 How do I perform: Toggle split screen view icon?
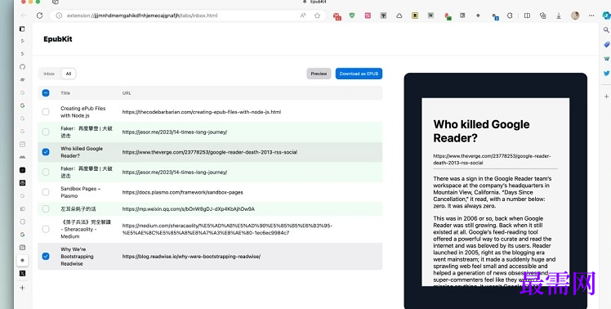tap(527, 16)
